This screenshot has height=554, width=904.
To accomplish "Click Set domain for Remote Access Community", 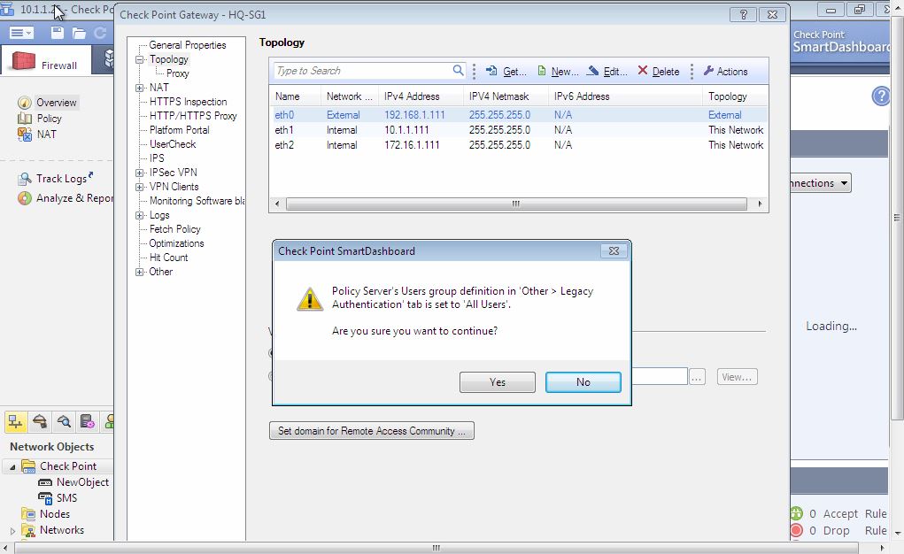I will 371,430.
